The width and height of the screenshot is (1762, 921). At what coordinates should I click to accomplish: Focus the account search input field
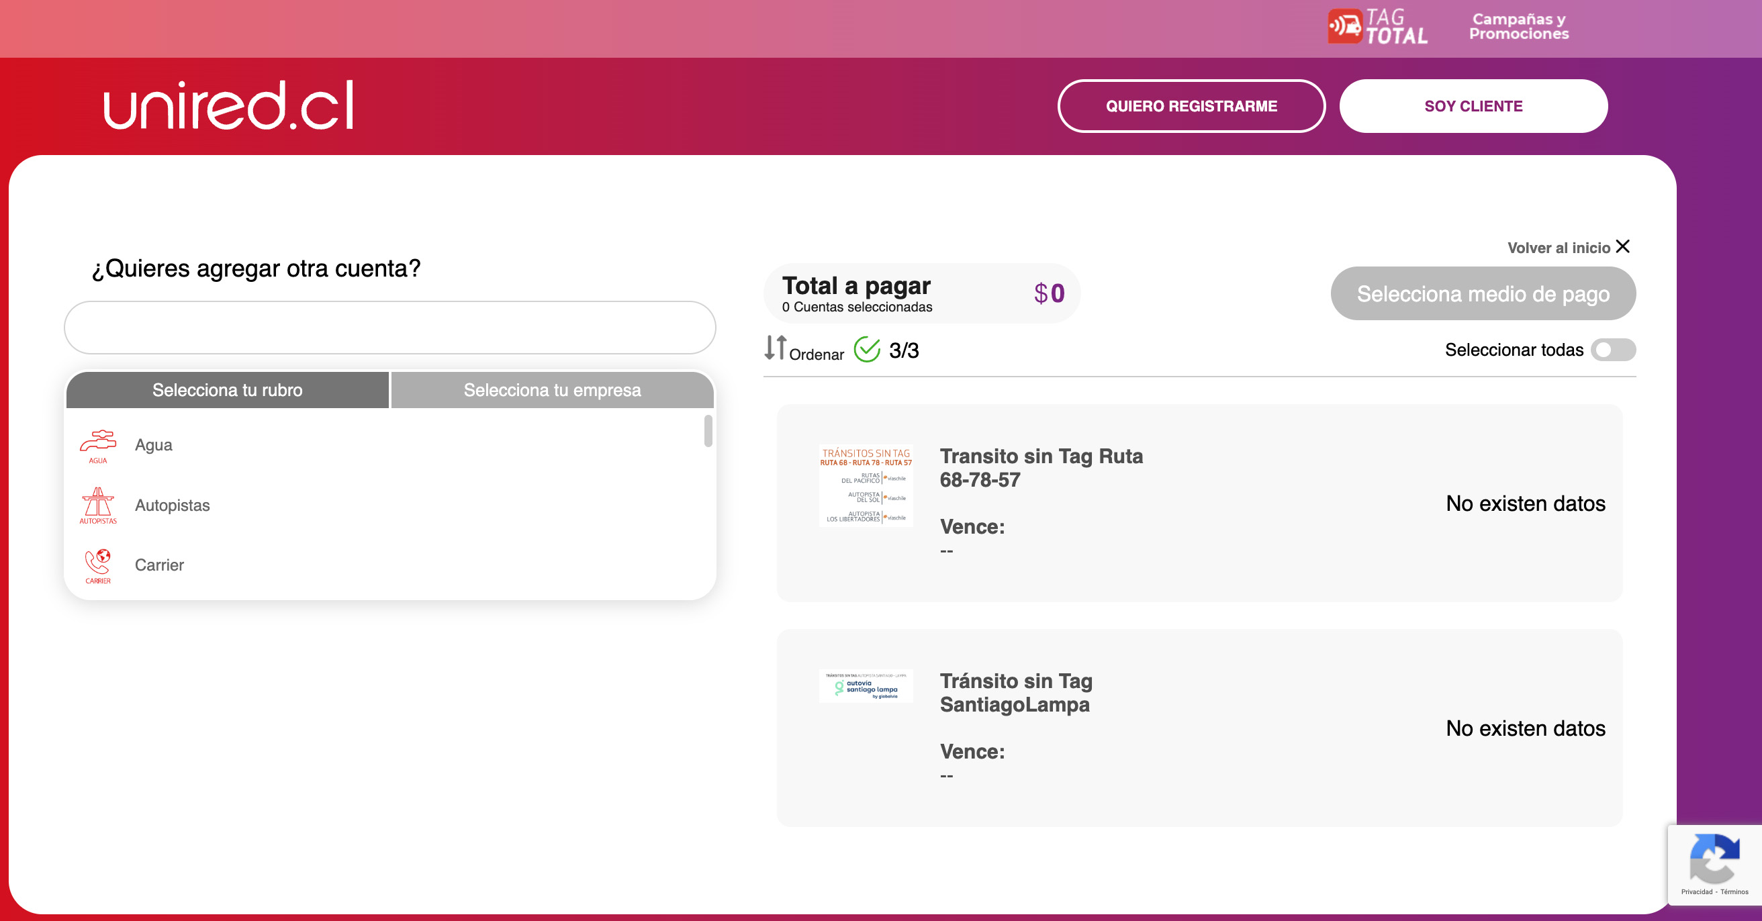point(390,328)
